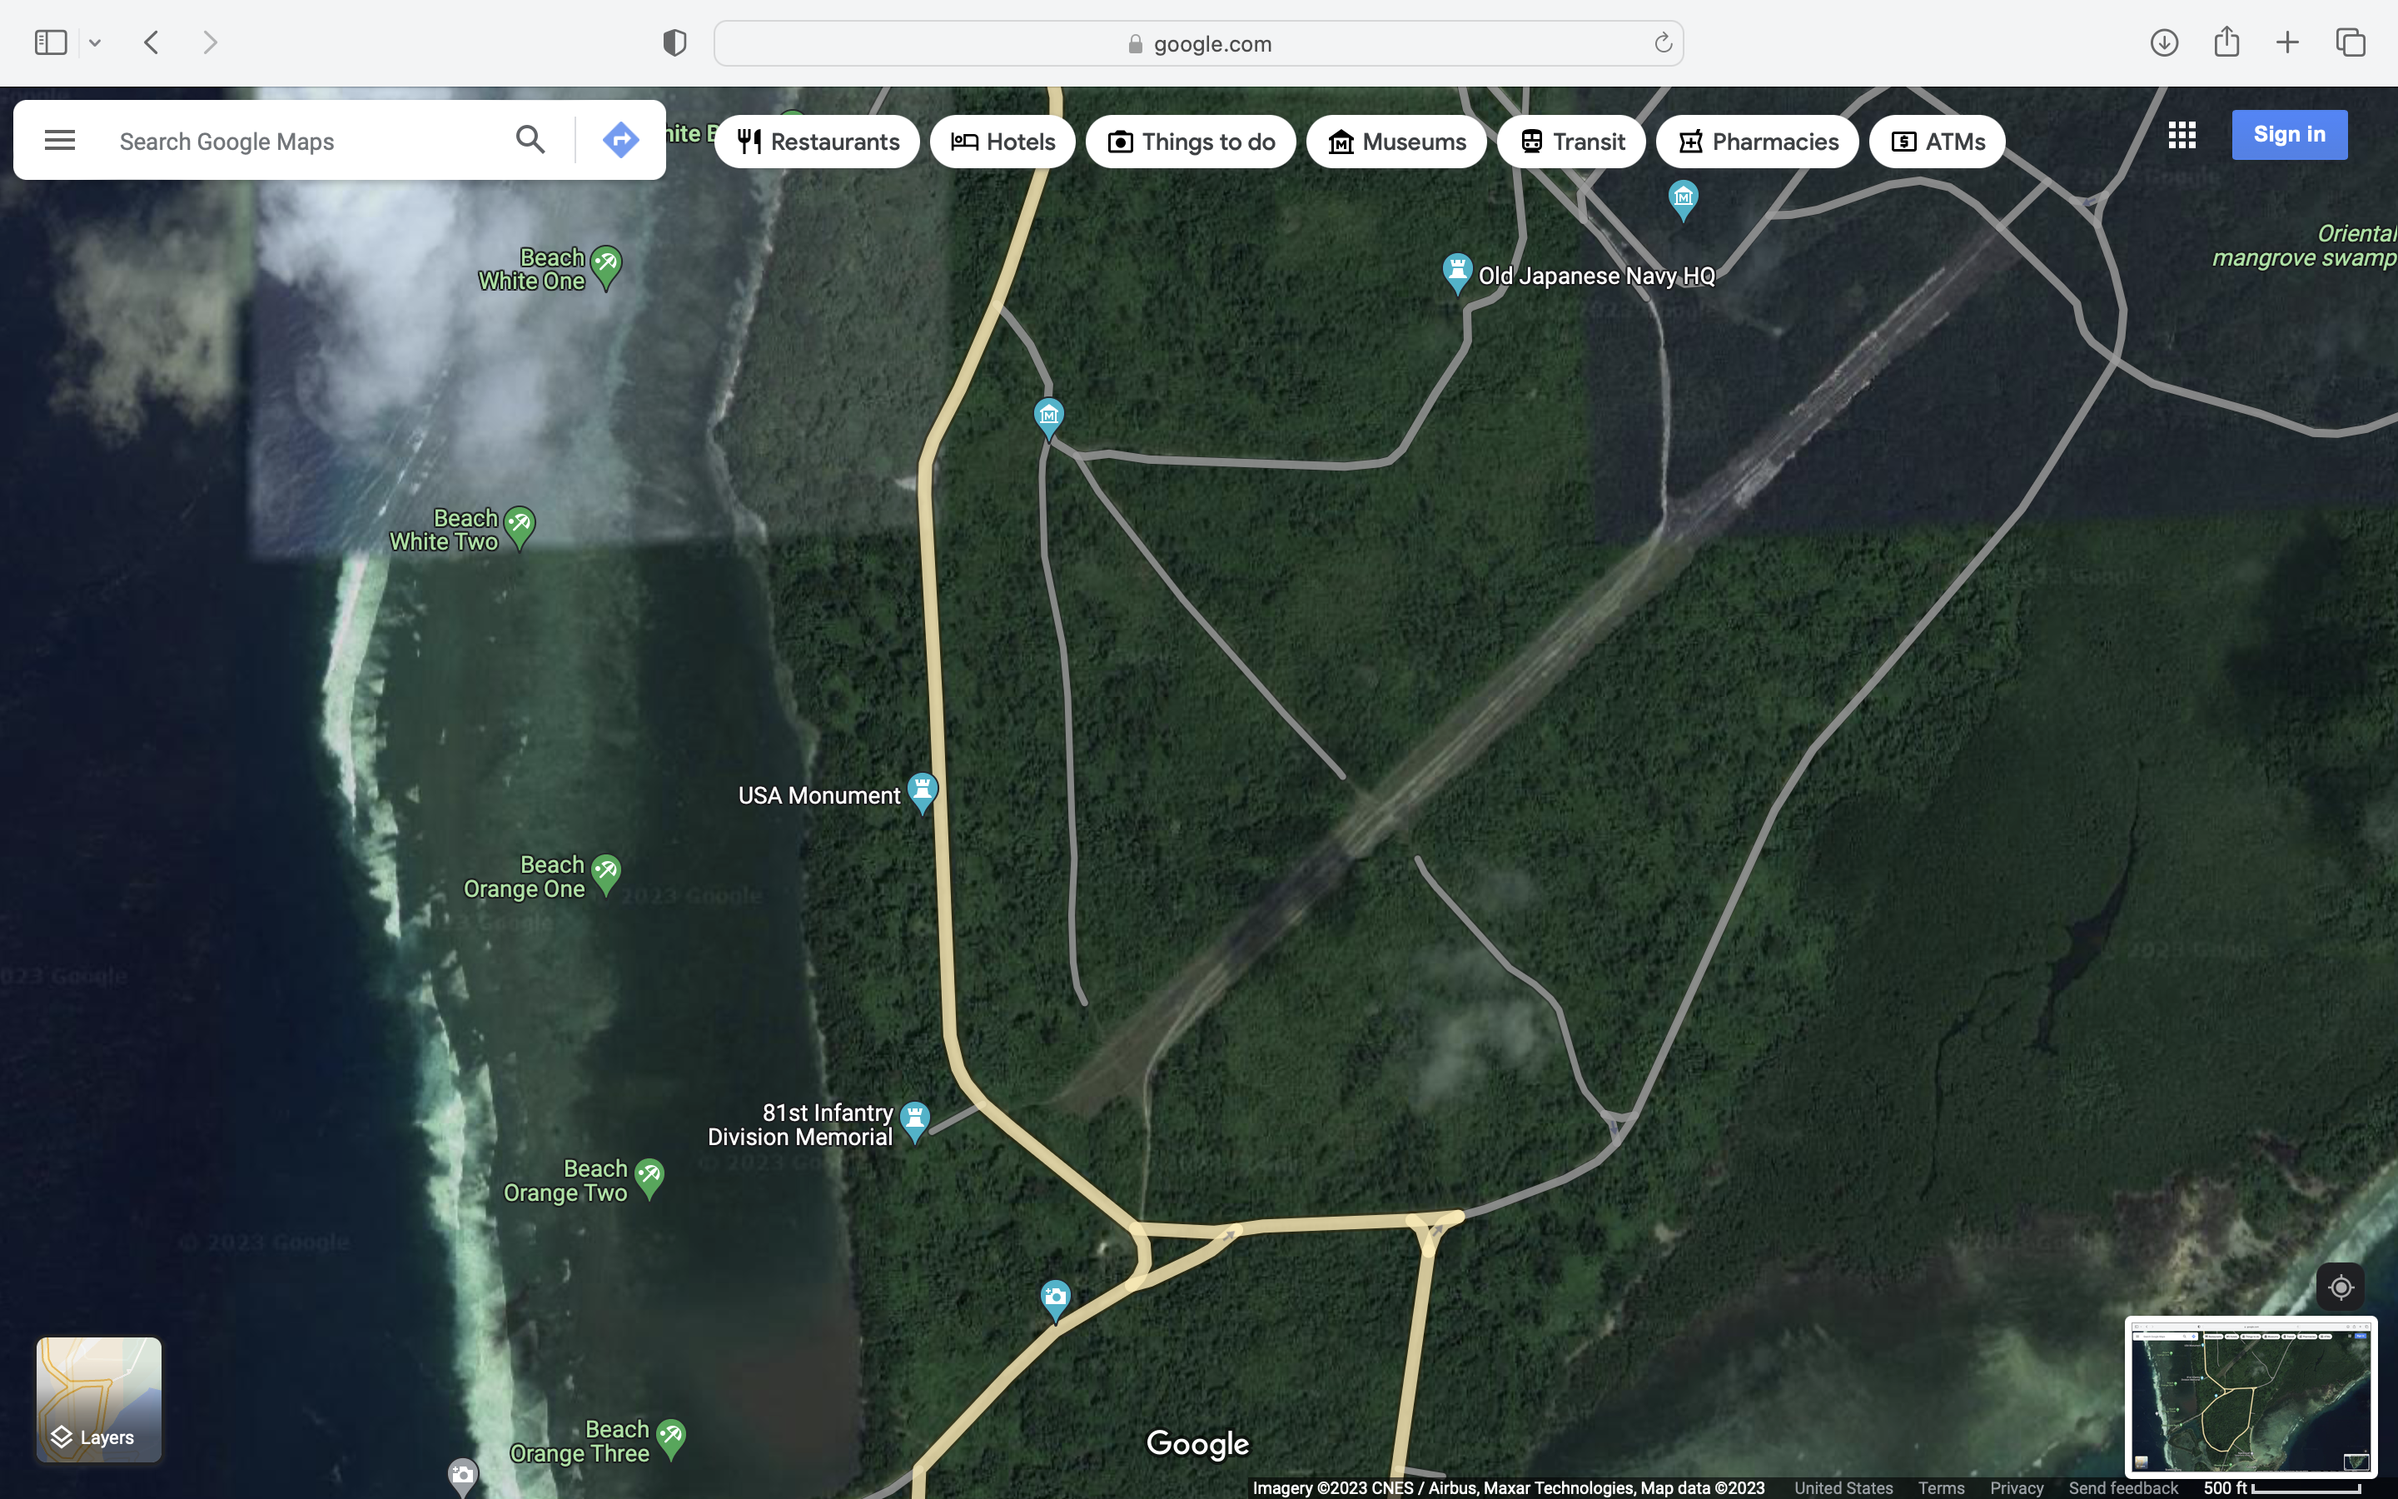Open the Google Maps hamburger menu
This screenshot has height=1499, width=2398.
coord(59,140)
